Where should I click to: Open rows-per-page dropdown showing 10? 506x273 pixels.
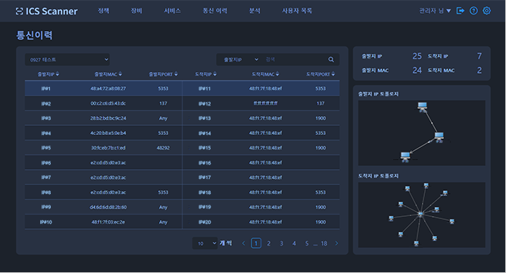pos(205,243)
